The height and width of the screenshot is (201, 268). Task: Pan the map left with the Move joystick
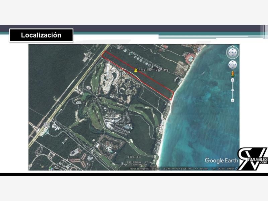tap(230, 65)
